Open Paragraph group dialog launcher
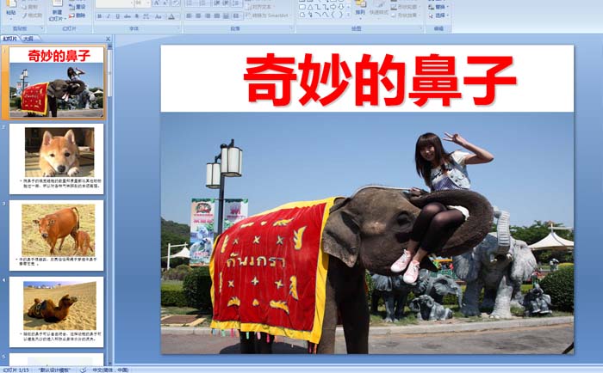Screen dimensions: 603x373 coord(291,28)
